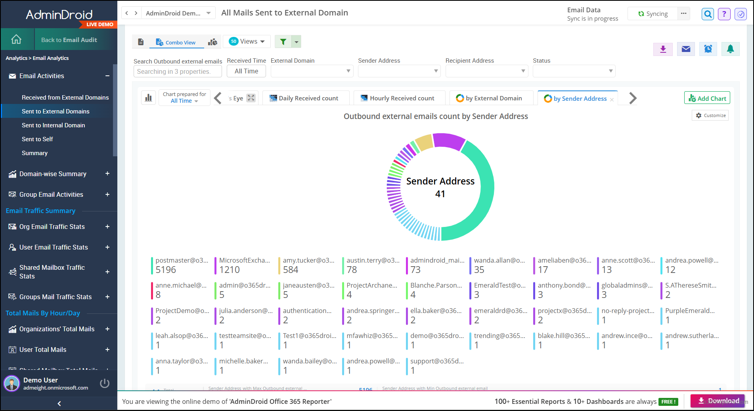Open the Views dropdown

(x=247, y=41)
